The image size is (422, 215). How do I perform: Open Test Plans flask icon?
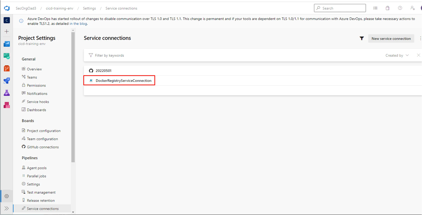click(7, 93)
